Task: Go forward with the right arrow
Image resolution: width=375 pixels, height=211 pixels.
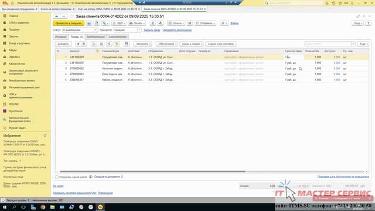Action: (64, 16)
